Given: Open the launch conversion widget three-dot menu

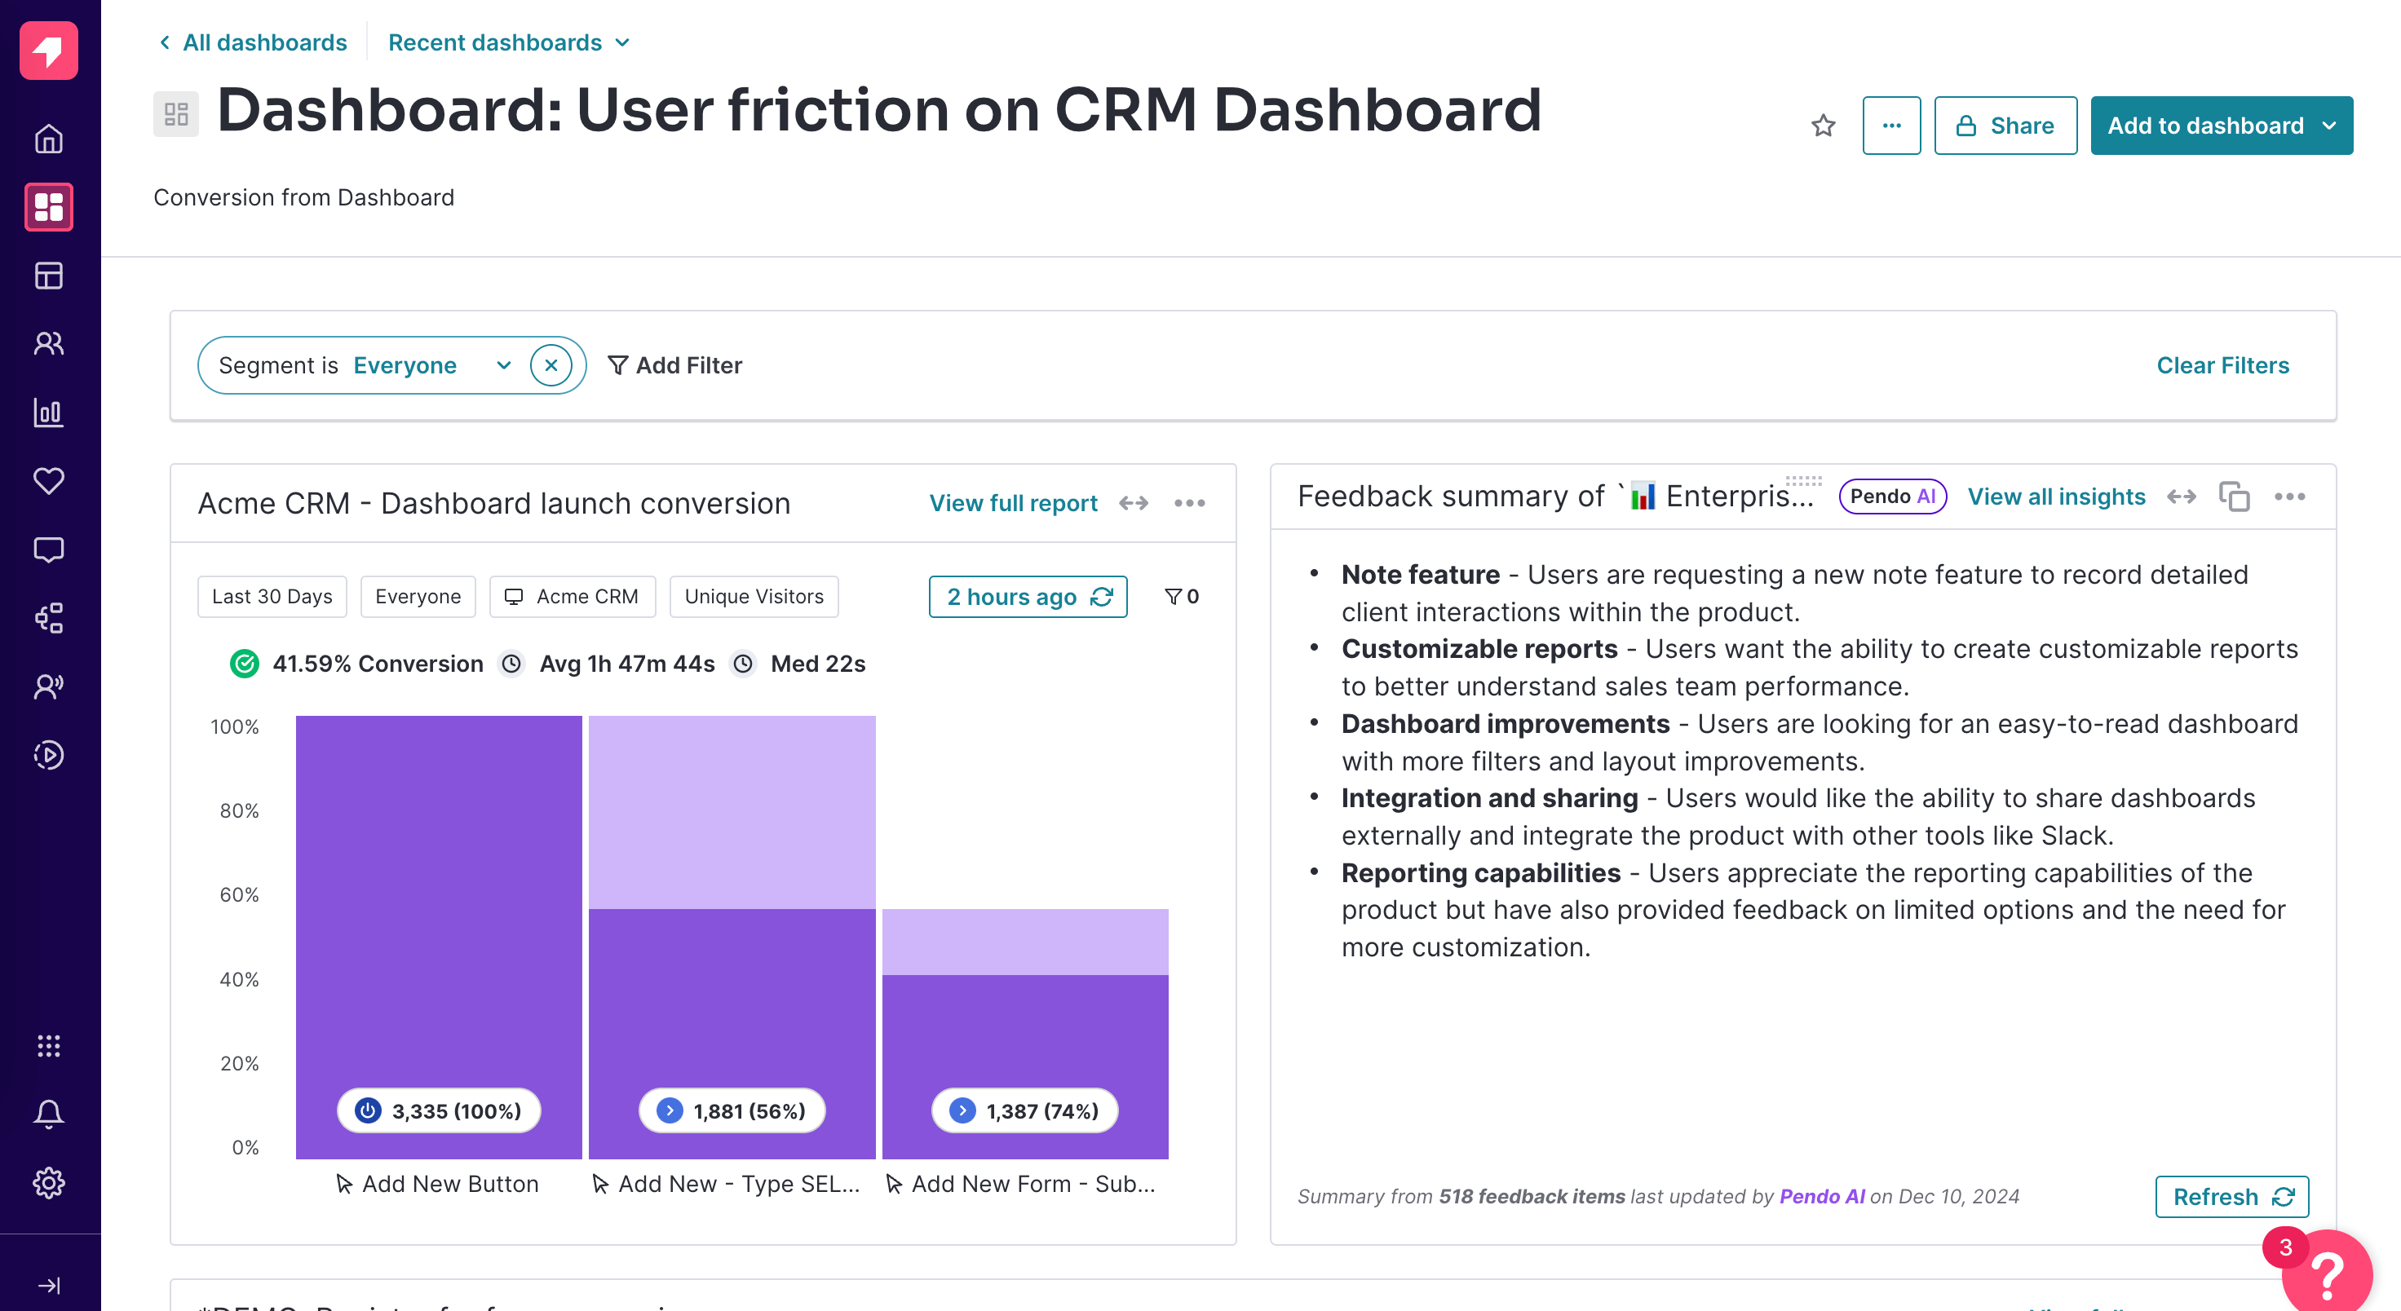Looking at the screenshot, I should 1189,503.
